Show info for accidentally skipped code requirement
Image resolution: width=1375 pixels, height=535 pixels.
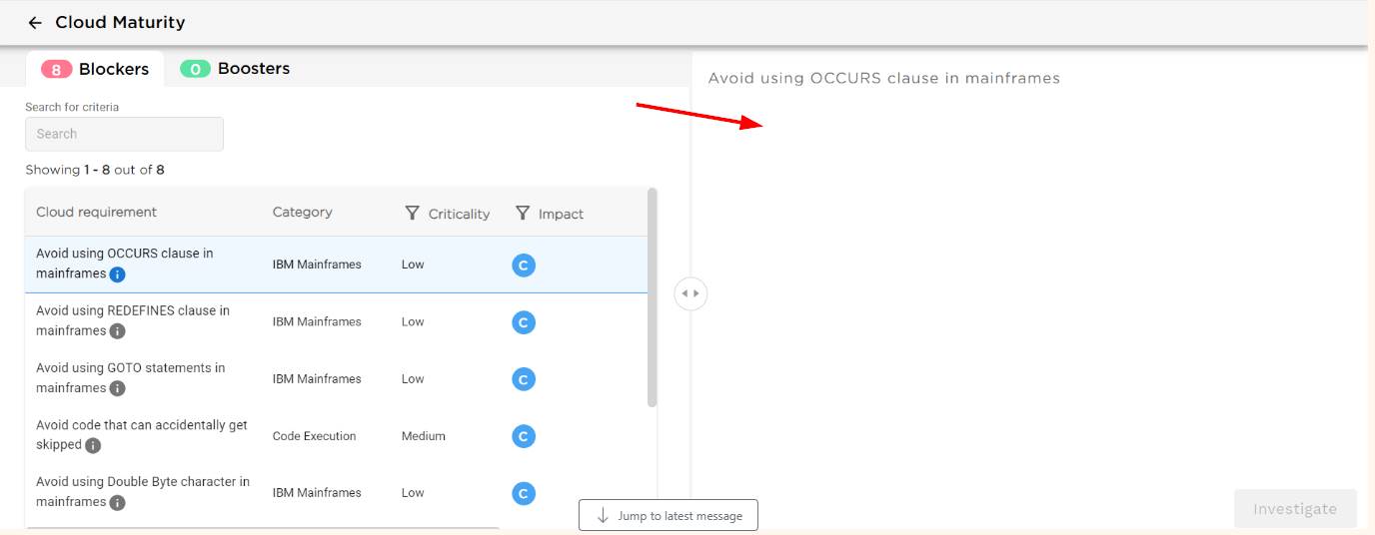click(x=93, y=445)
